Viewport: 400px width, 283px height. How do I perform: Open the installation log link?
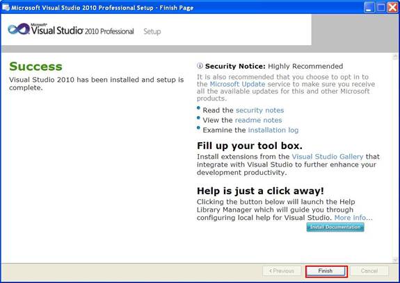[273, 130]
